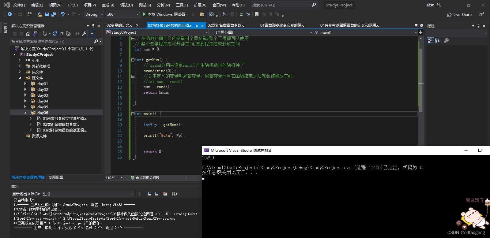Screen dimensions: 490x238
Task: Expand the 头文件 folder node
Action: tap(20, 72)
